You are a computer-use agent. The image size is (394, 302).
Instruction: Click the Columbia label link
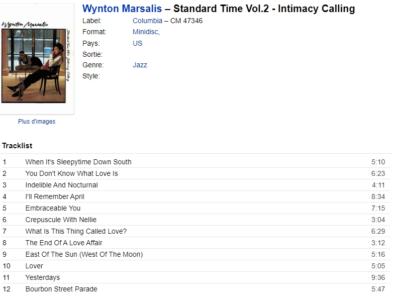tap(147, 21)
